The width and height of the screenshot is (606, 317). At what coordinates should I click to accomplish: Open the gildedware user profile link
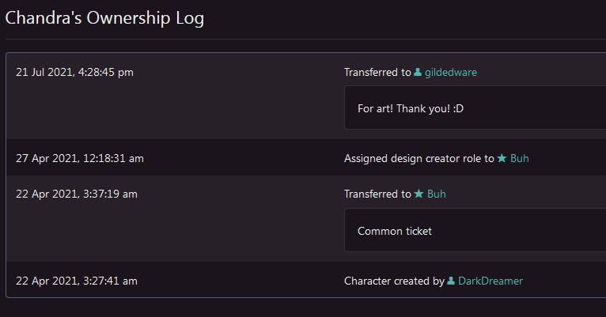coord(451,73)
